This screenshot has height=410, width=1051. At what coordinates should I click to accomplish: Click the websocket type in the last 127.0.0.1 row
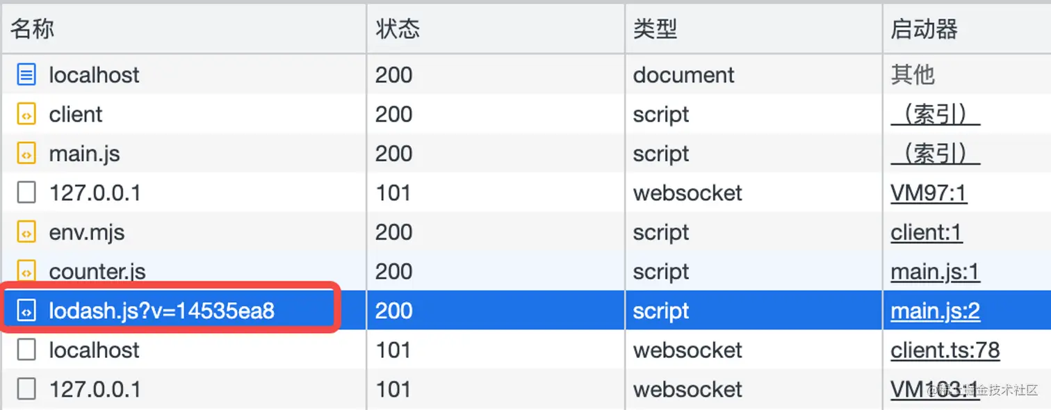click(x=687, y=389)
